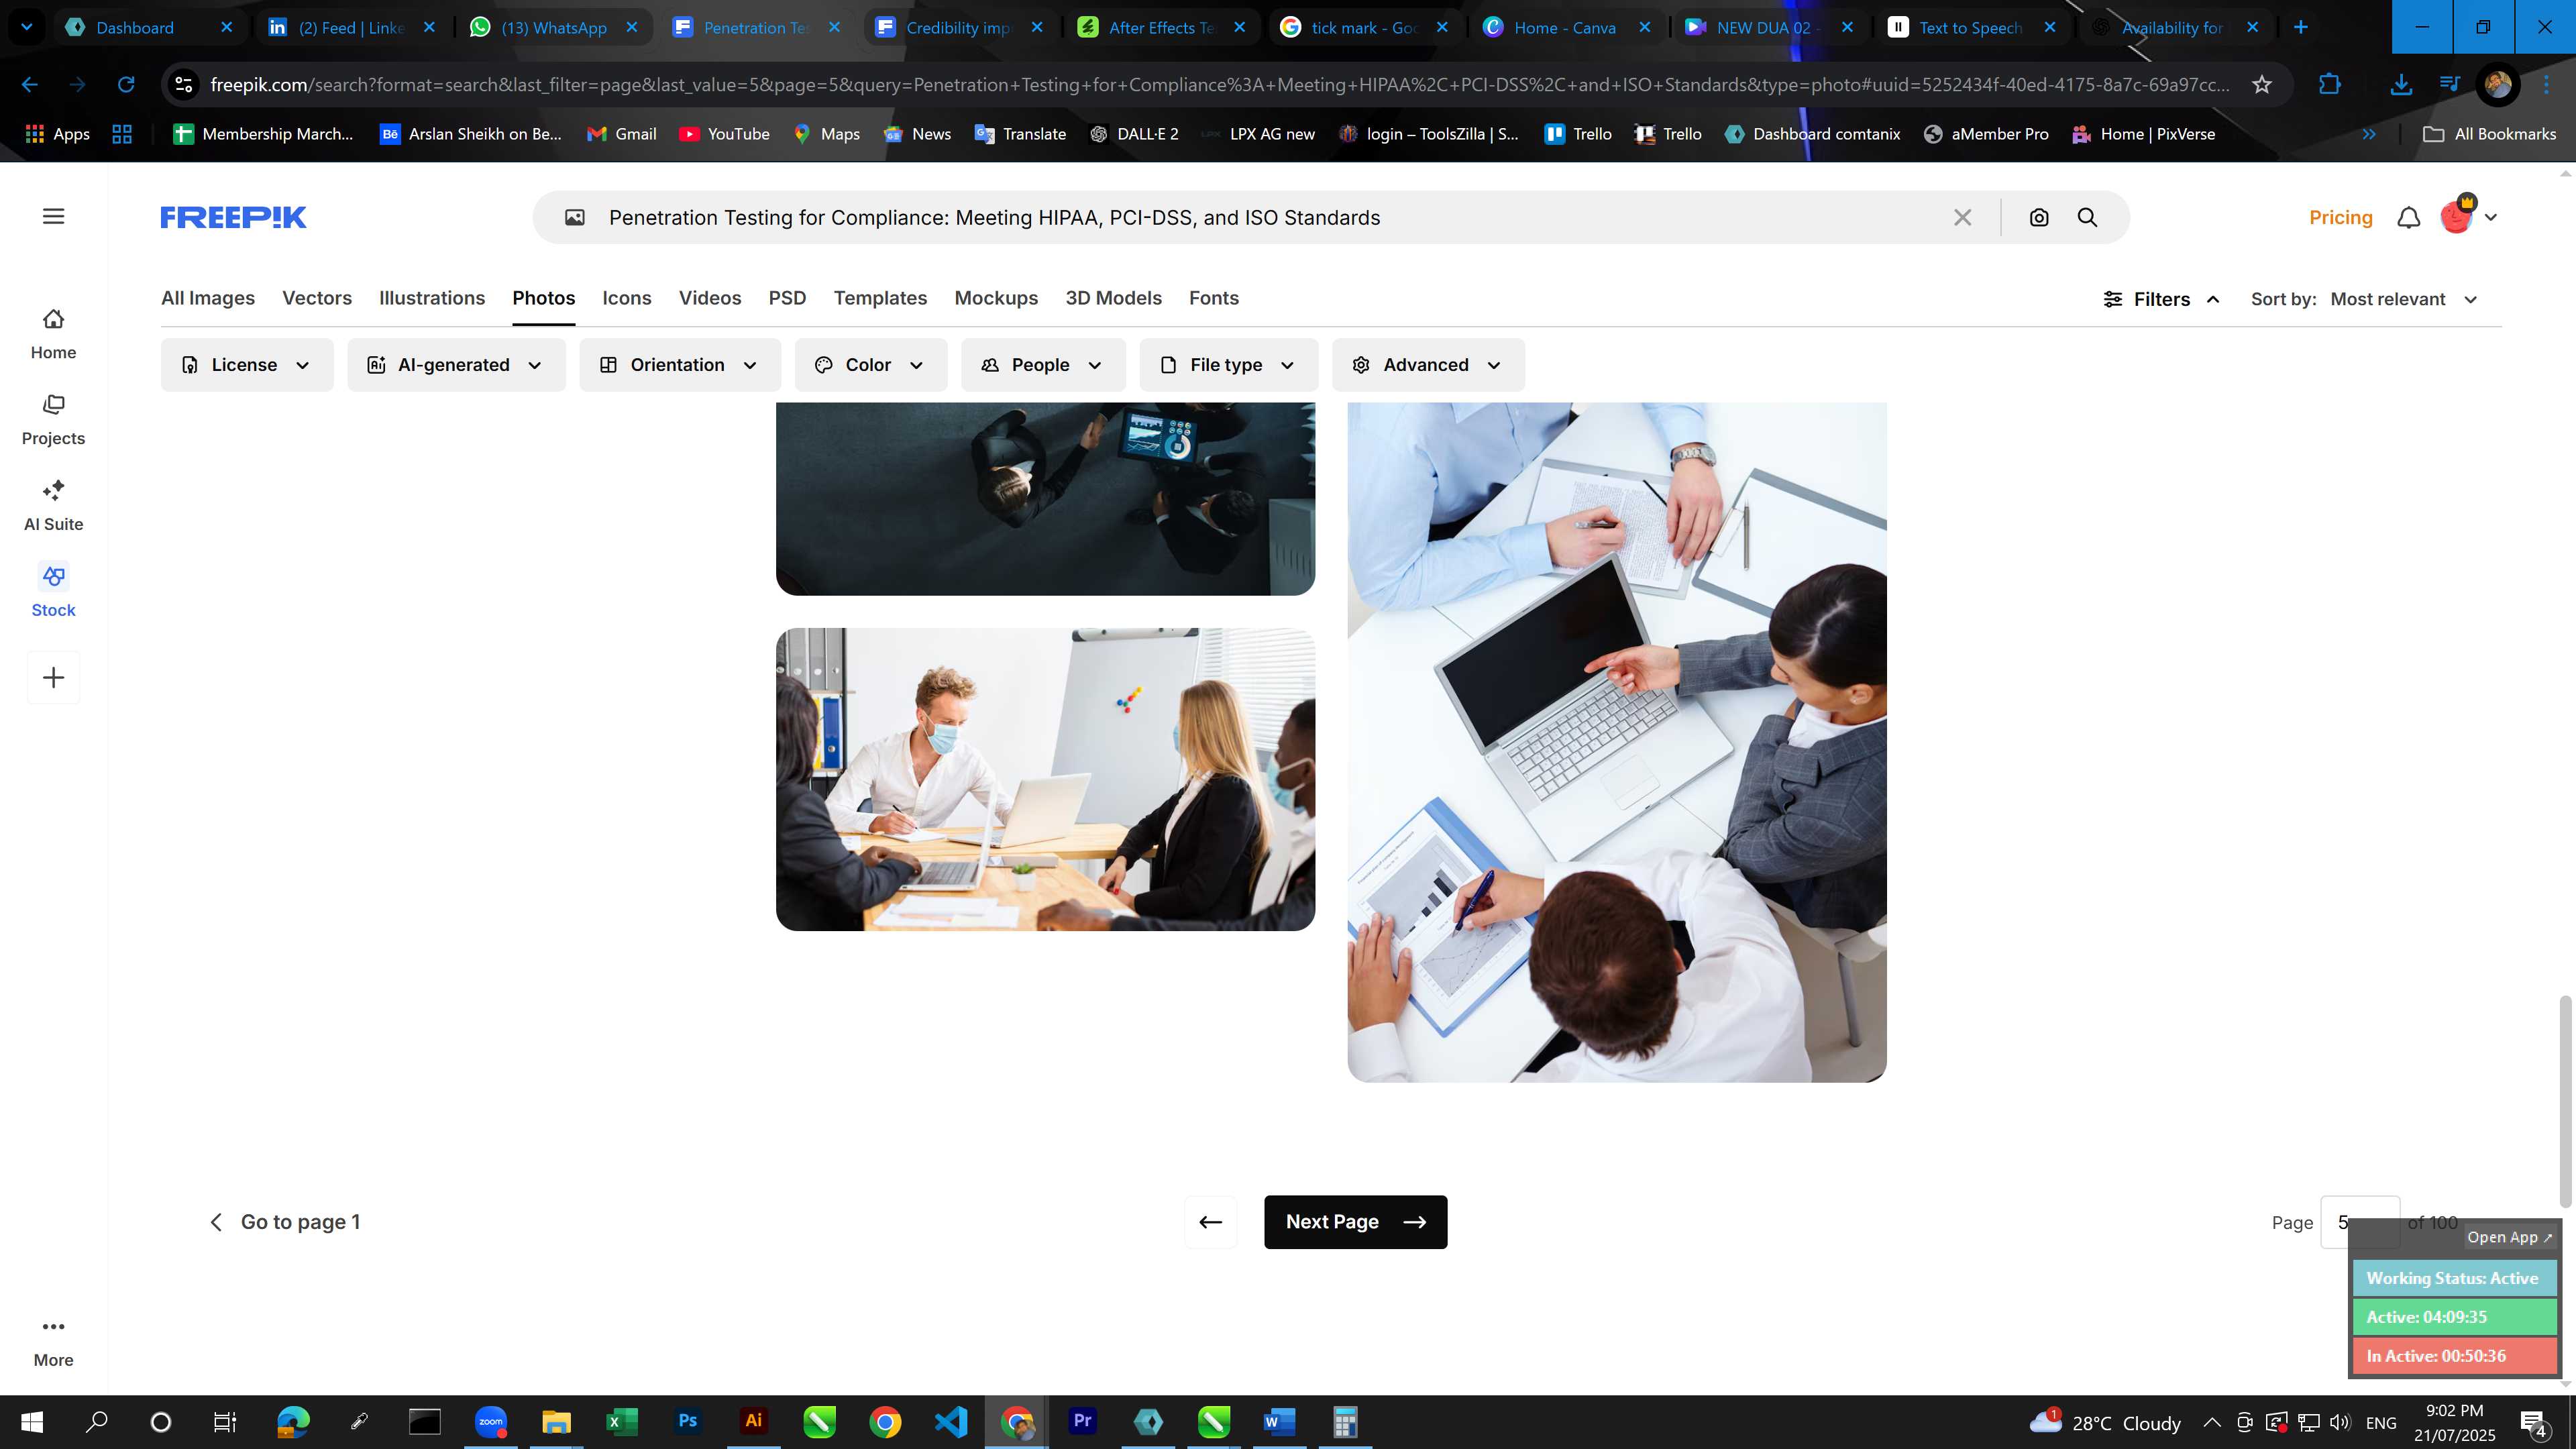Open Premiere Pro from the taskbar
The image size is (2576, 1449).
pyautogui.click(x=1082, y=1421)
